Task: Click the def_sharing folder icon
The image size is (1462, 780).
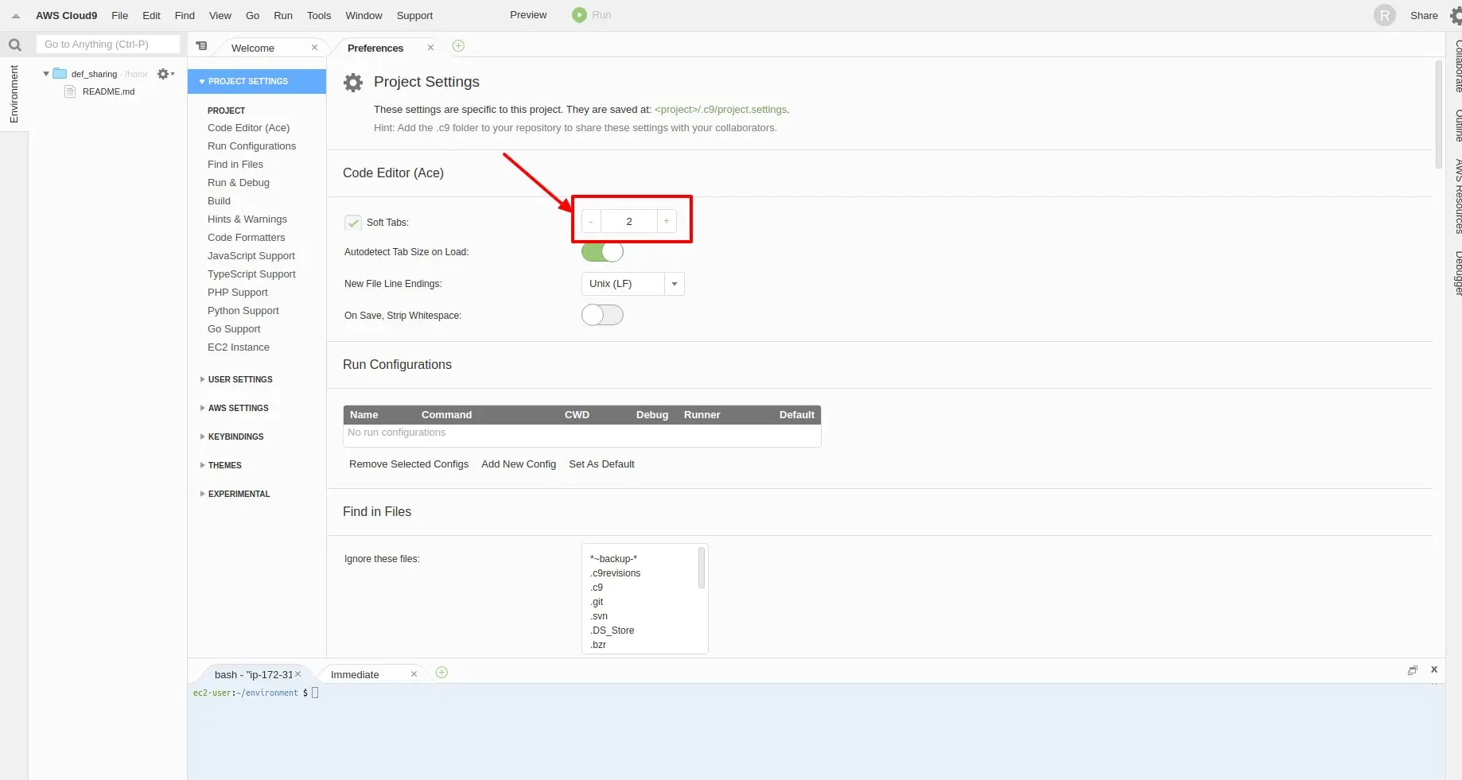Action: click(60, 74)
